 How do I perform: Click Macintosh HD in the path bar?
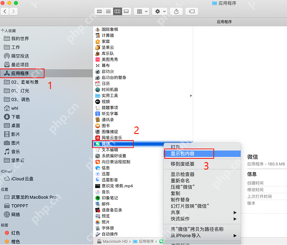click(115, 241)
